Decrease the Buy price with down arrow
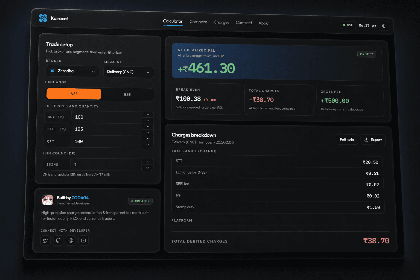Viewport: 420px width, 280px height. click(x=148, y=121)
